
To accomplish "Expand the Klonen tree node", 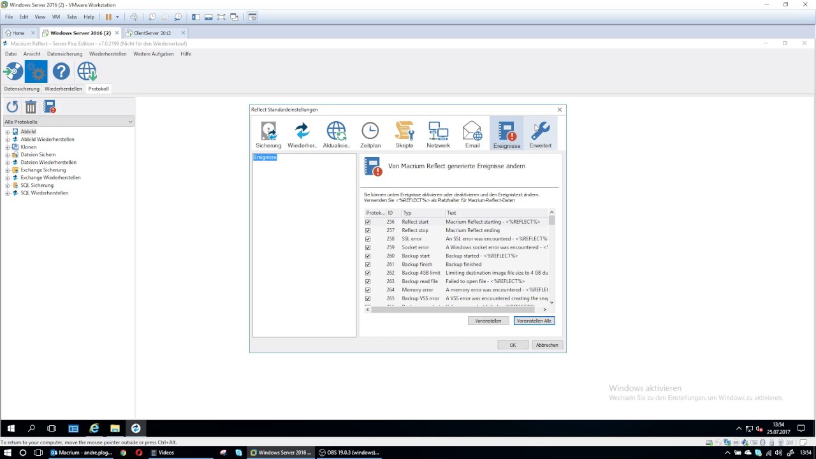I will point(8,147).
